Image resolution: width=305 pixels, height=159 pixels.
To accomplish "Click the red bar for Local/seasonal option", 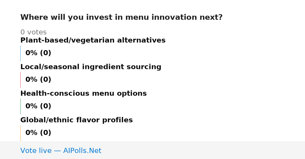I will 20,80.
